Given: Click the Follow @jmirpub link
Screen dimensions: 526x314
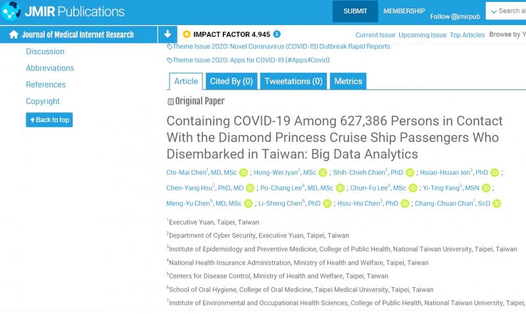Looking at the screenshot, I should pyautogui.click(x=455, y=16).
